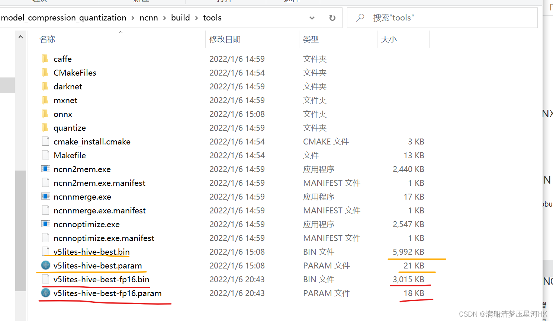This screenshot has height=321, width=553.
Task: Select the v5lites-hive-best-fp16.bin file icon
Action: tap(45, 279)
